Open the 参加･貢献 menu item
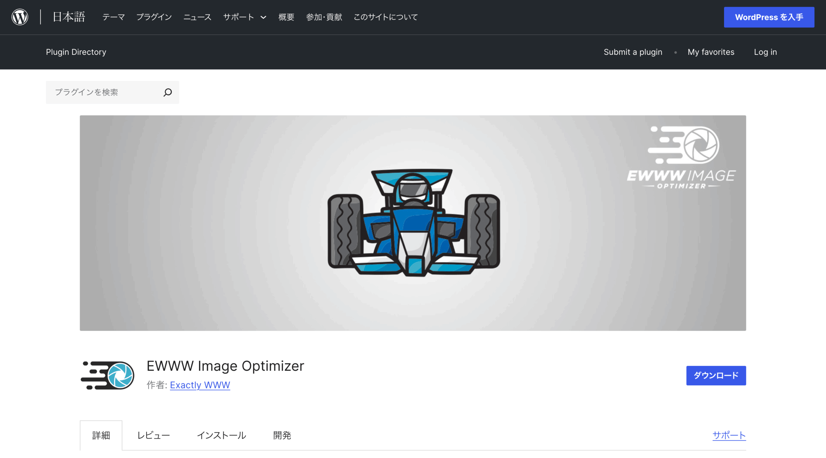 point(324,17)
